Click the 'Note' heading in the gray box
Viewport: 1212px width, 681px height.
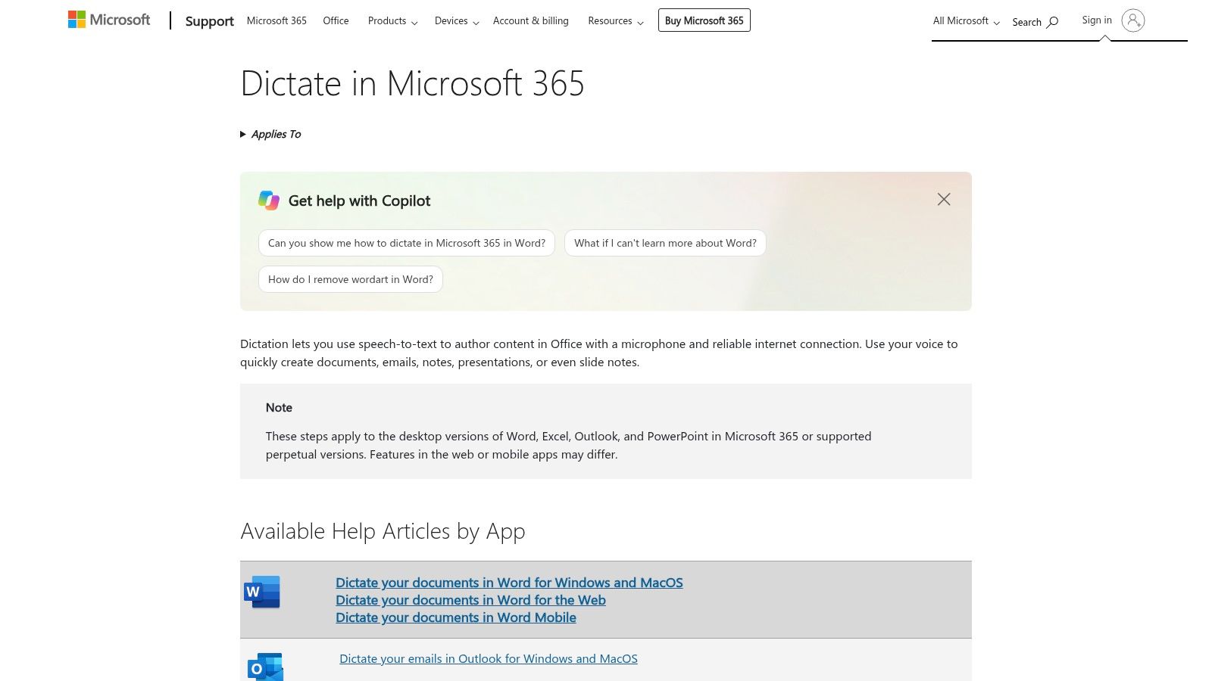point(279,407)
